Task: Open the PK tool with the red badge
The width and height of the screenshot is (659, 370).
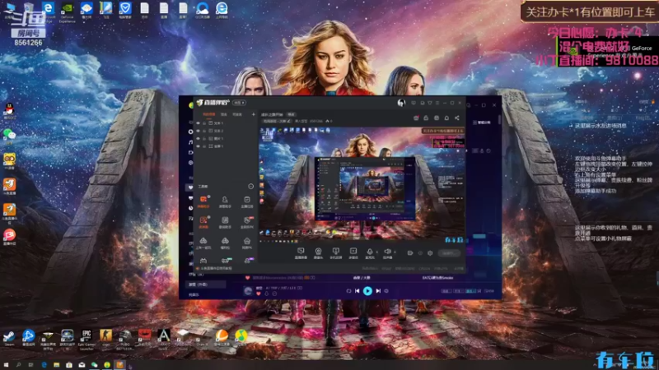Action: point(247,222)
